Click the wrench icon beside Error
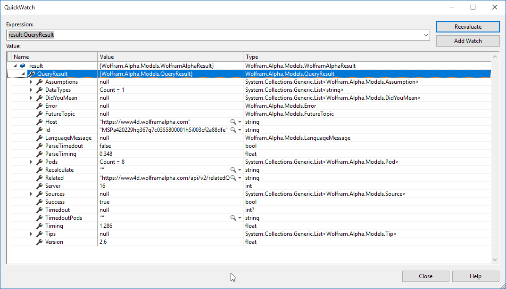This screenshot has height=289, width=506. pos(39,106)
